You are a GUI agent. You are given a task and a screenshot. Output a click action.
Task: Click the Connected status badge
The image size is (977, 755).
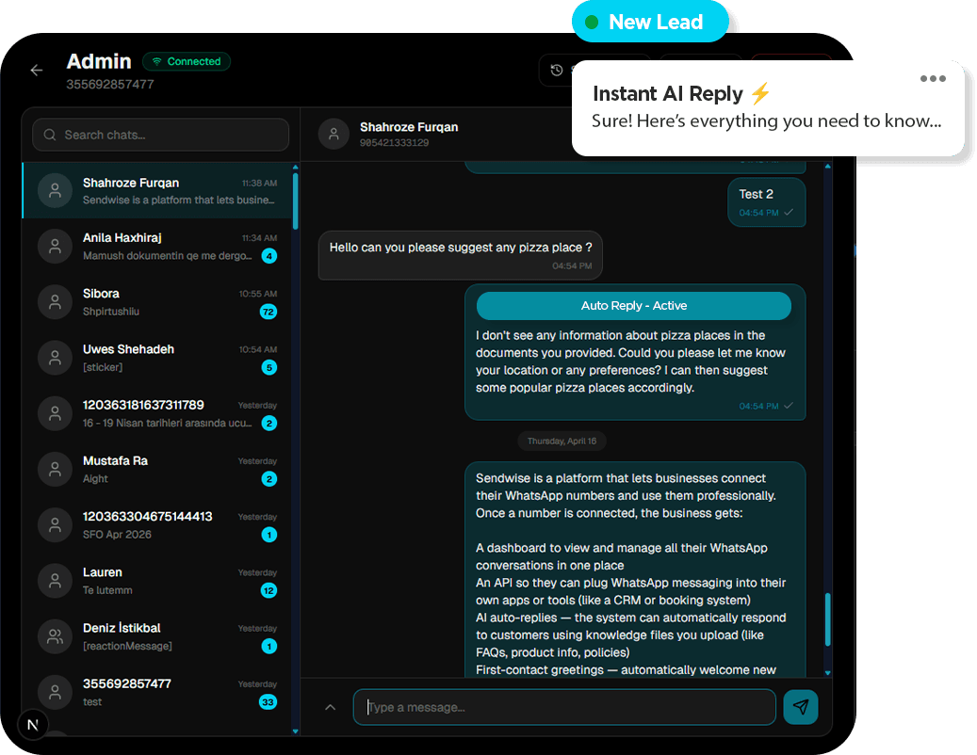click(x=187, y=61)
